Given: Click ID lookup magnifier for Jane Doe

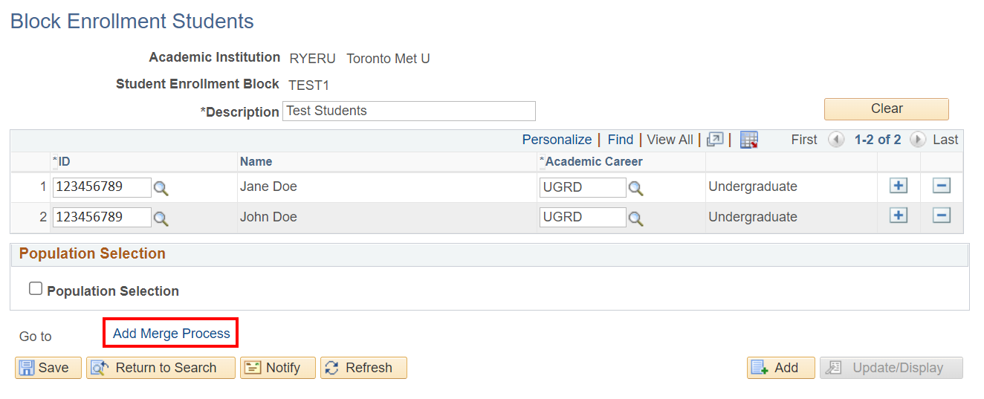Looking at the screenshot, I should (x=161, y=188).
